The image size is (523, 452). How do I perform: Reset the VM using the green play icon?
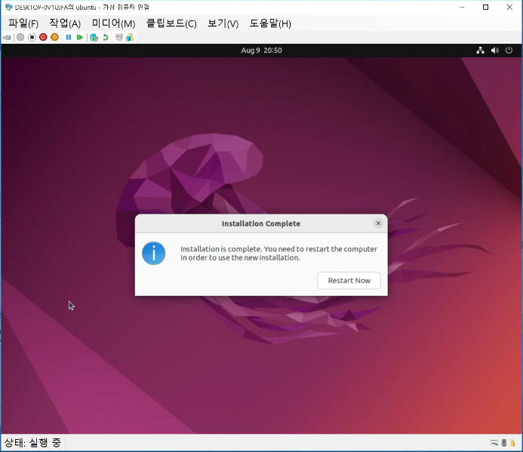point(80,38)
